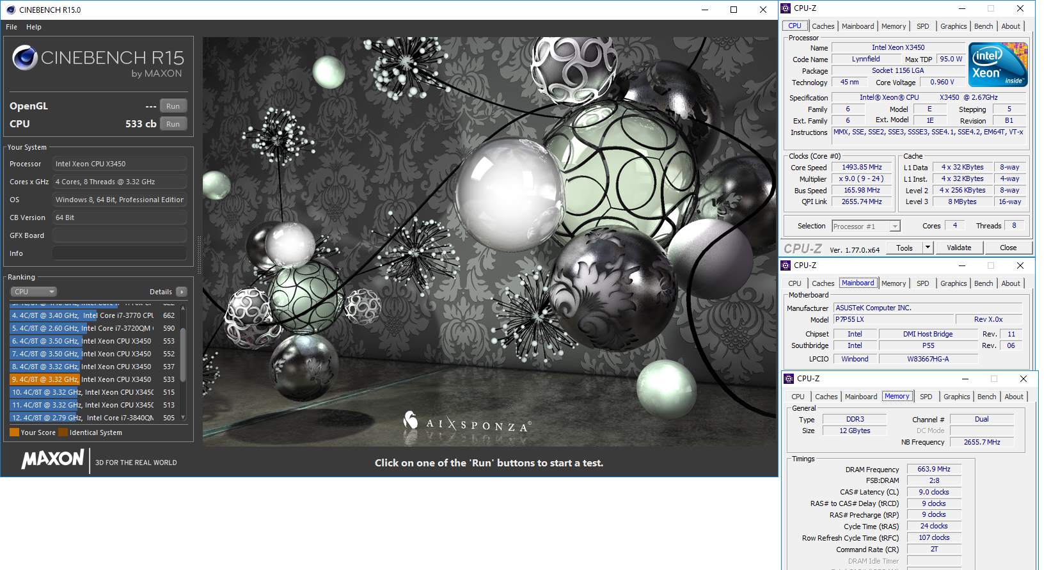Switch to Caches tab in top CPU-Z window
1051x570 pixels.
[x=823, y=26]
